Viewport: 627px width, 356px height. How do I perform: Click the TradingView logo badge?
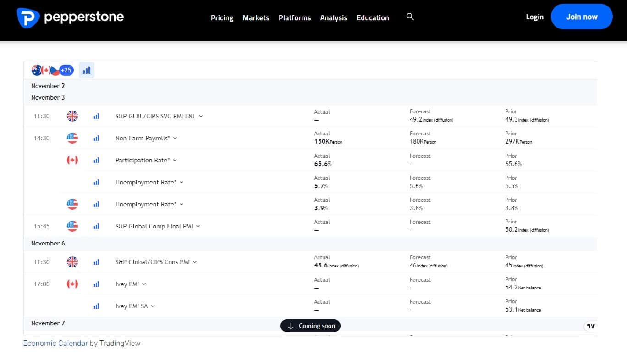click(x=591, y=326)
